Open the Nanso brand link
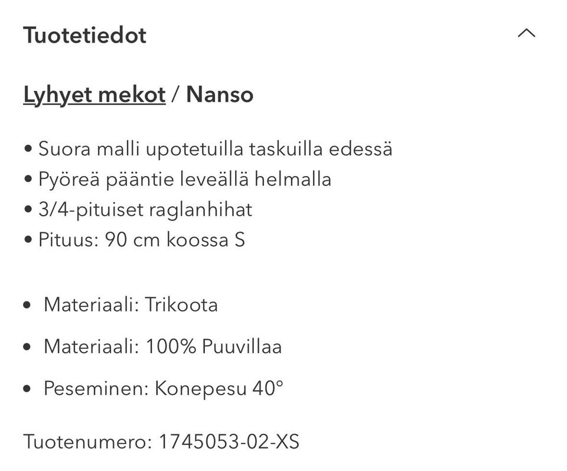 coord(220,95)
